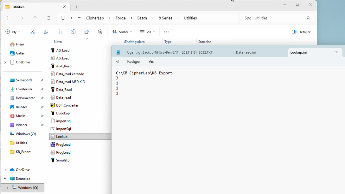Screen dimensions: 345x194
Task: Toggle the Detaljer details pane
Action: pyautogui.click(x=301, y=32)
